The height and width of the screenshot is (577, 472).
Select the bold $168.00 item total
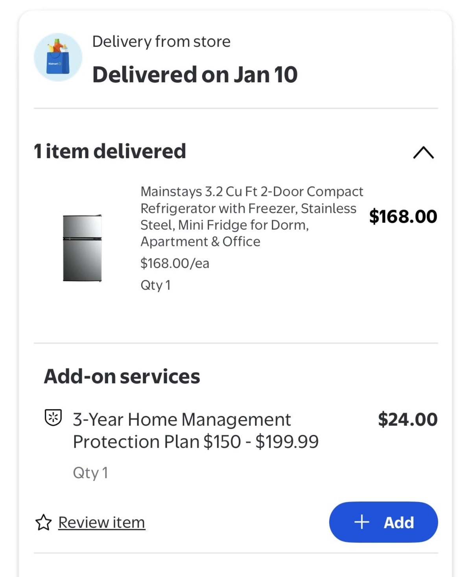[x=403, y=216]
